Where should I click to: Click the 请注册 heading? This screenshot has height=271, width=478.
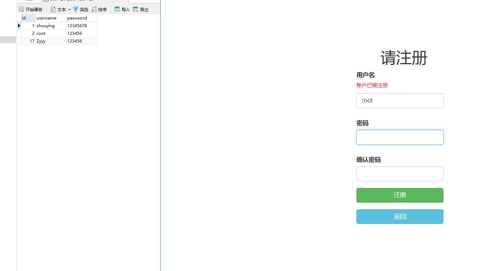[404, 58]
